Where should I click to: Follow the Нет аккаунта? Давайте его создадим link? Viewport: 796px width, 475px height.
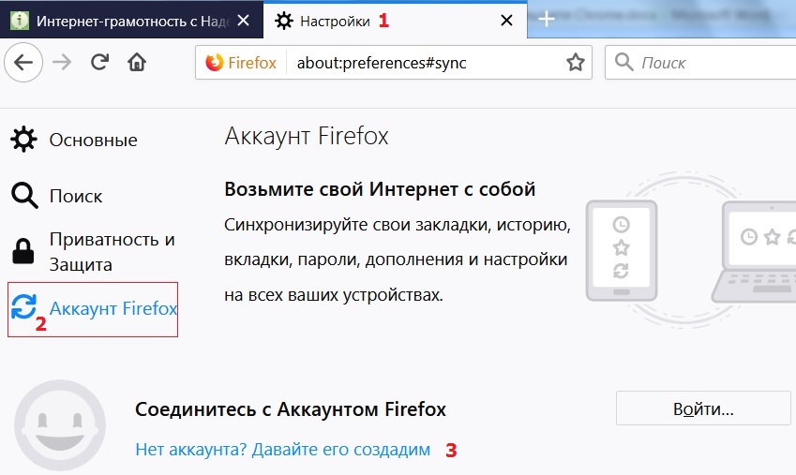(x=283, y=450)
